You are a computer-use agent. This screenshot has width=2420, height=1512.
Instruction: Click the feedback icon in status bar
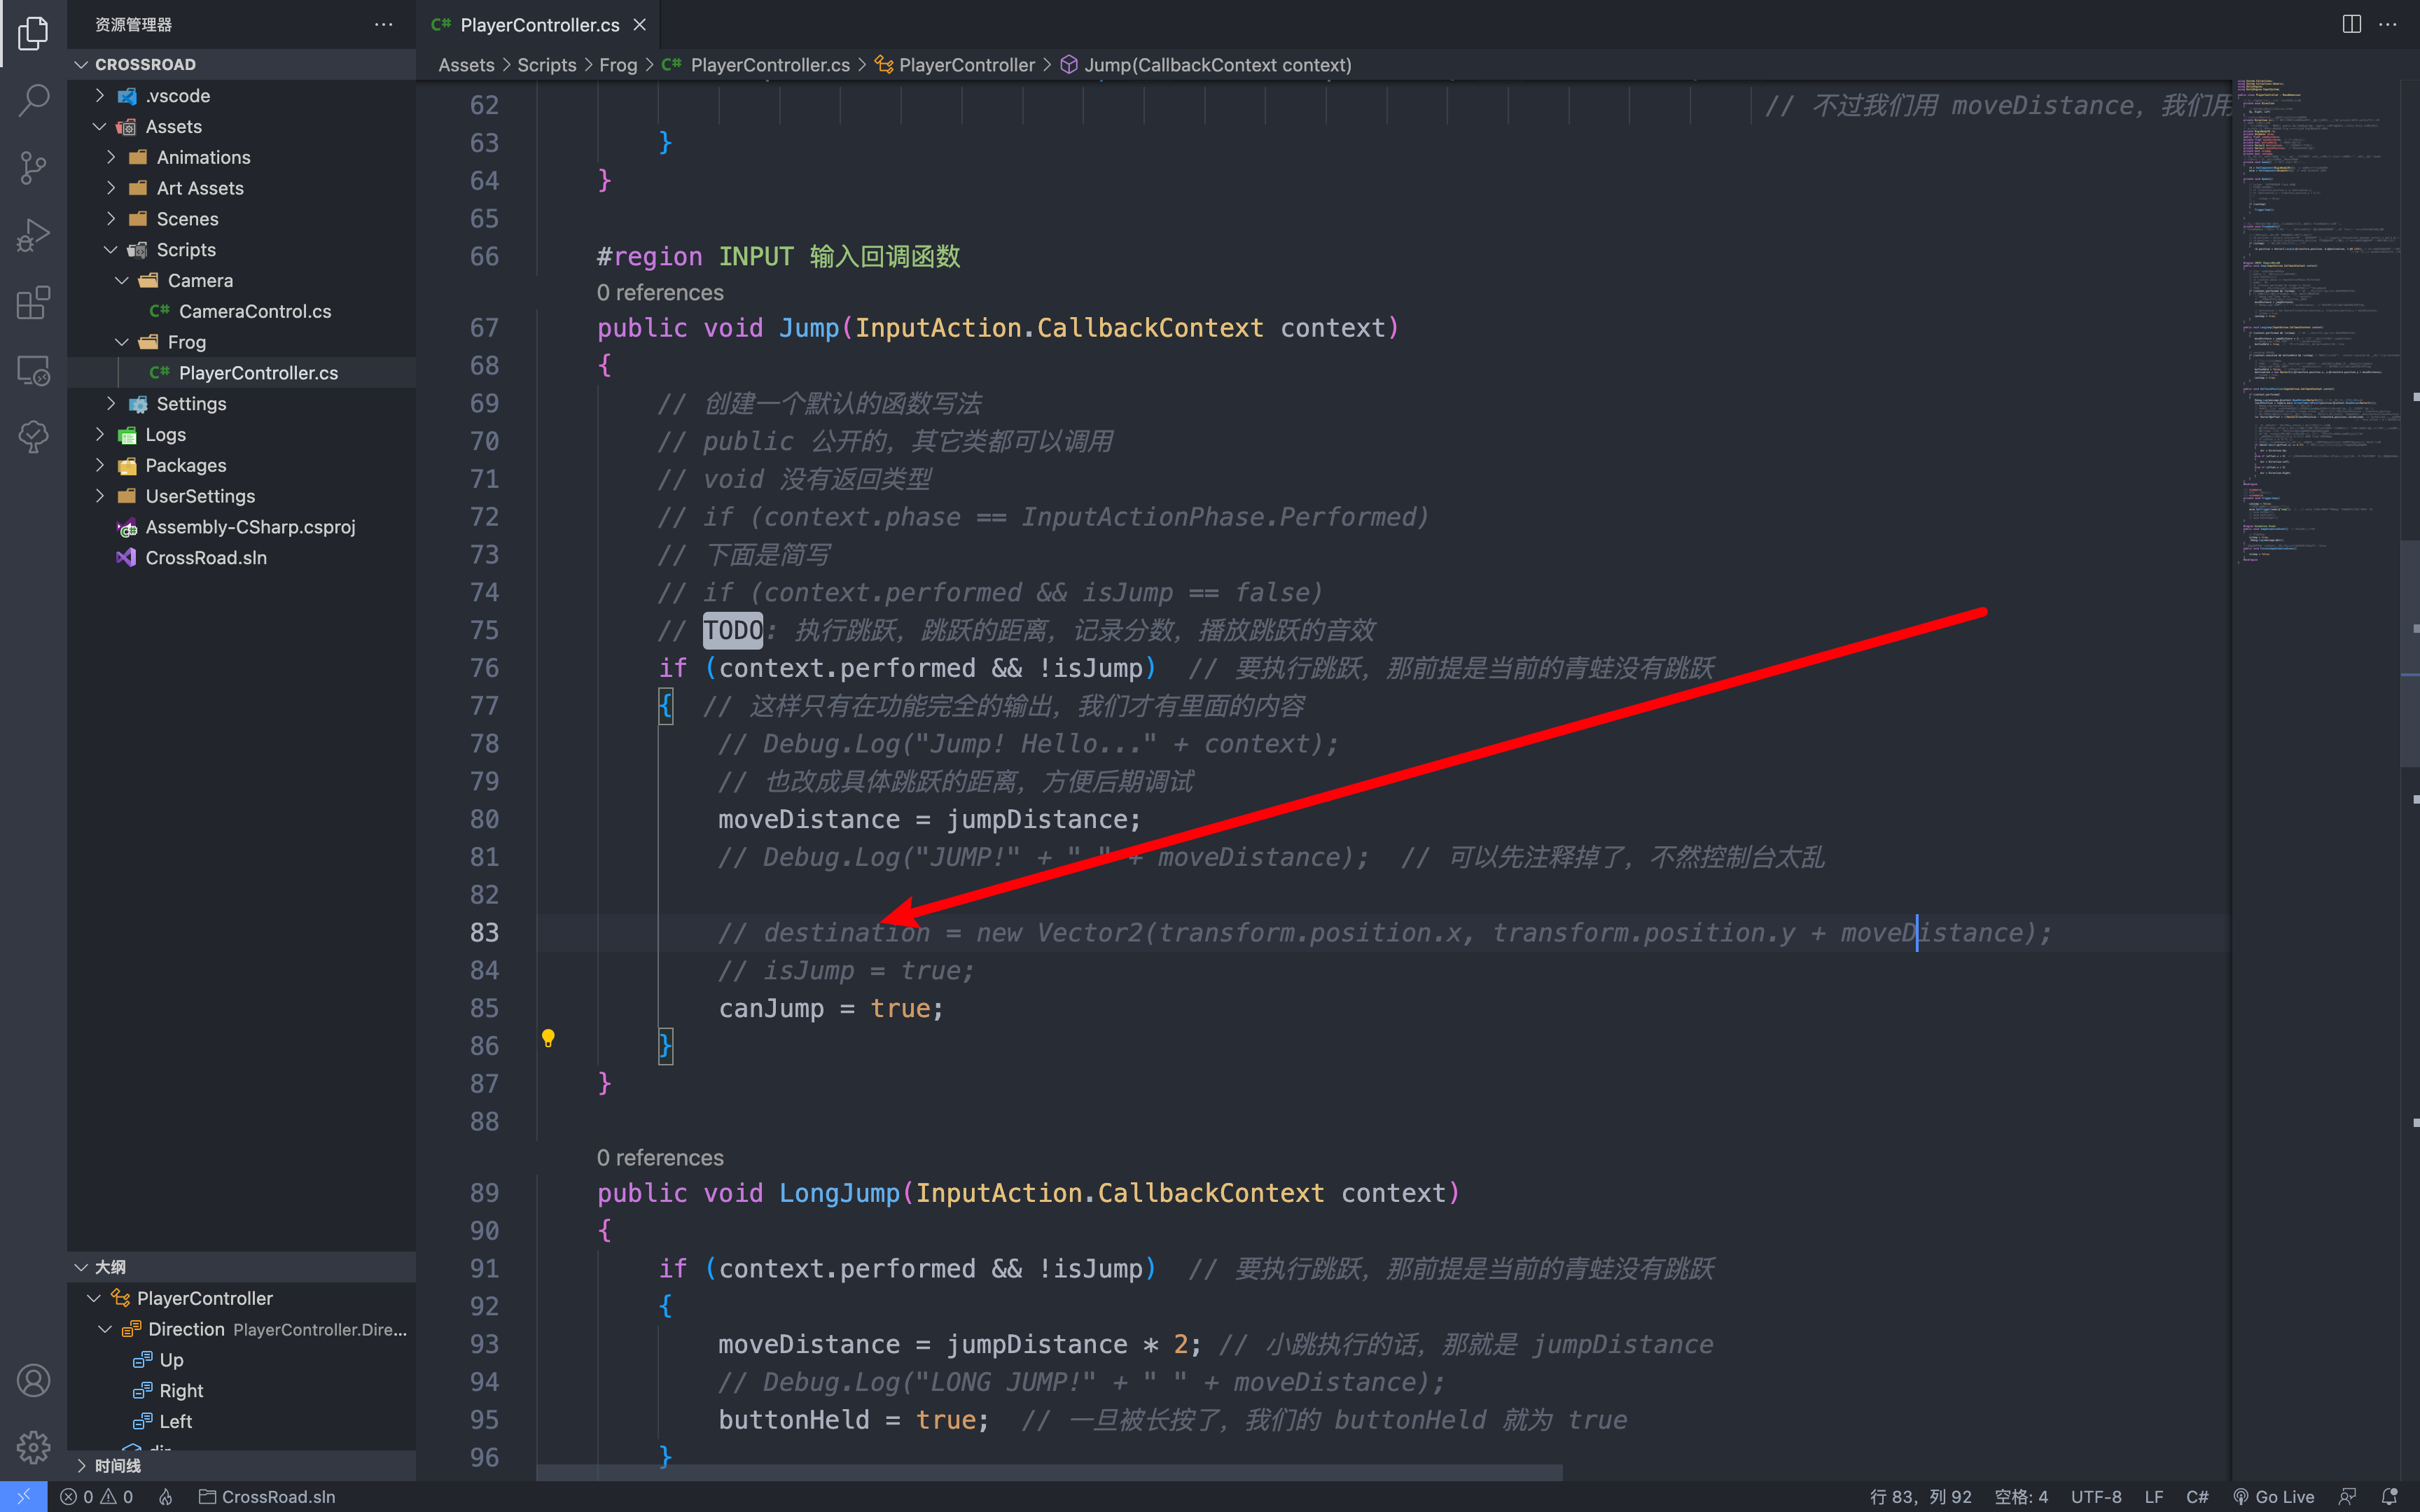[2347, 1497]
